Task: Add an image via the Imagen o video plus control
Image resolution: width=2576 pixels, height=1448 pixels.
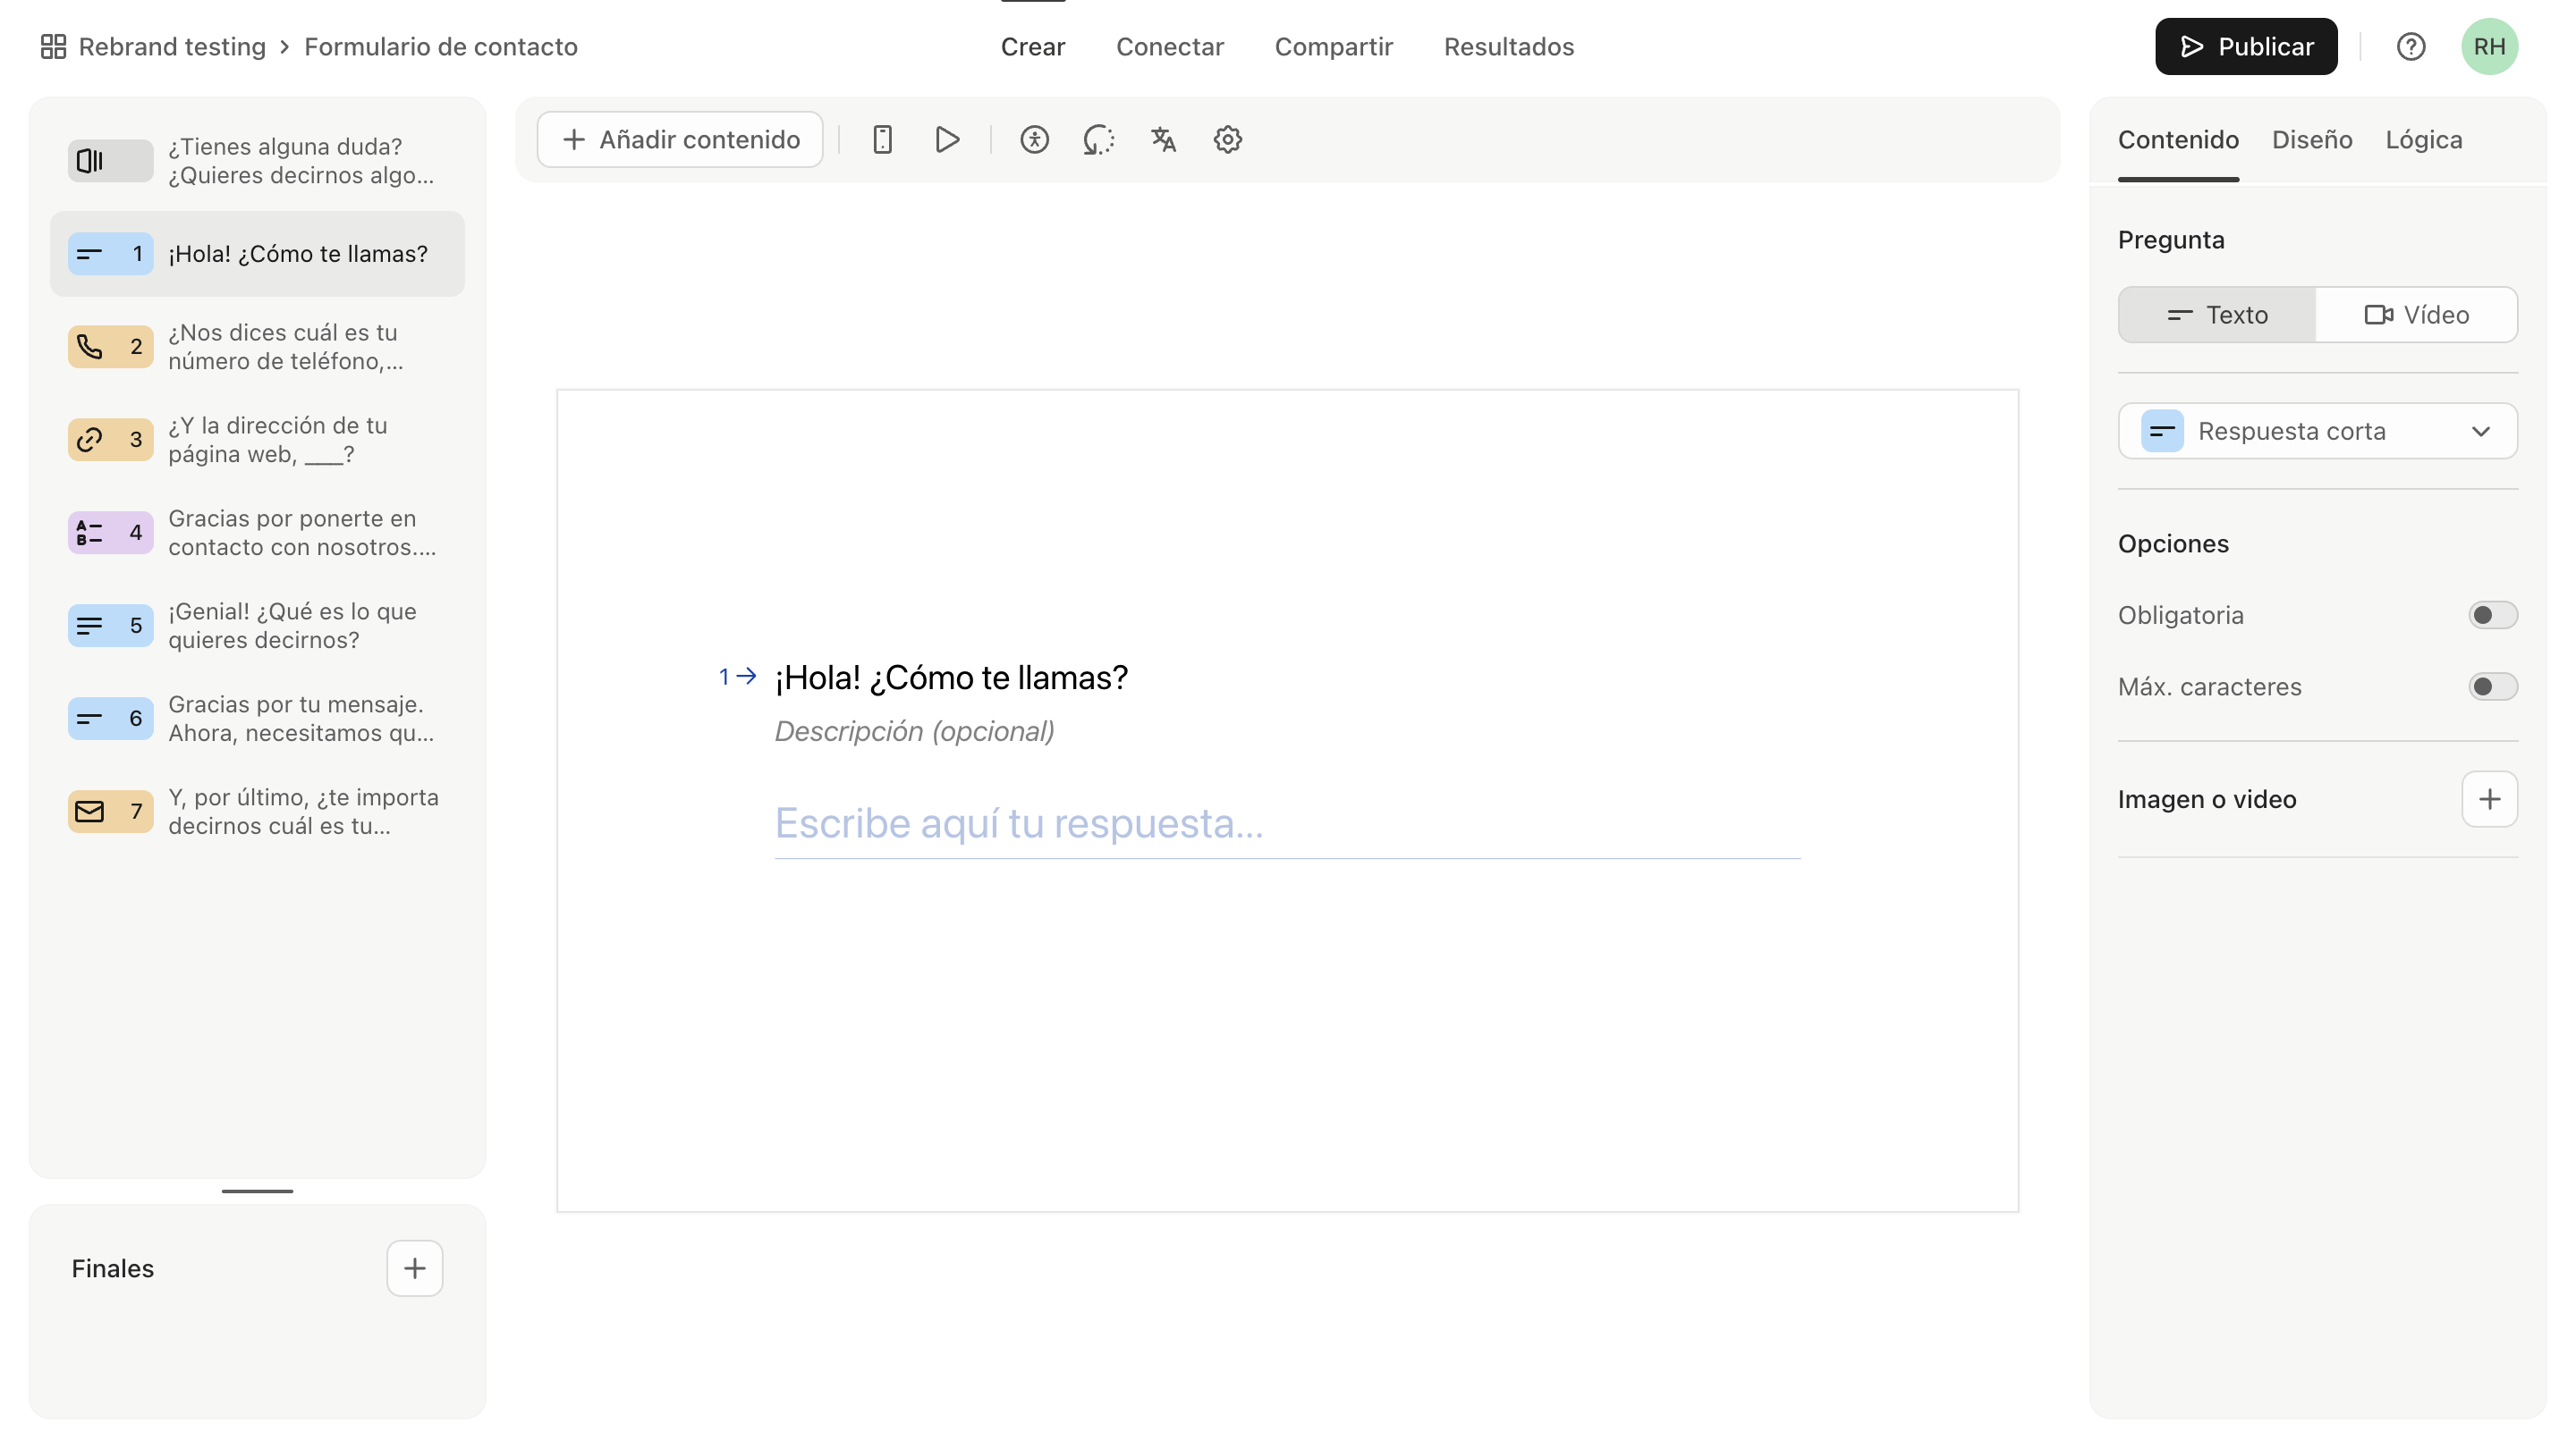Action: point(2490,798)
